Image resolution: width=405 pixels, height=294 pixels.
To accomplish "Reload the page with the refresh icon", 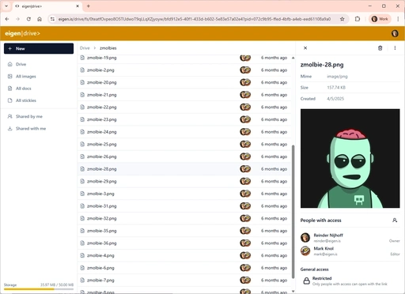I will [28, 19].
